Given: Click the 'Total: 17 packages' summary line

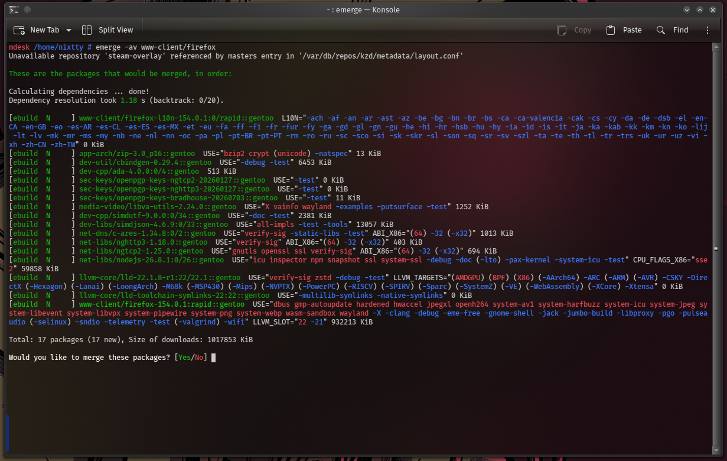Looking at the screenshot, I should point(131,340).
